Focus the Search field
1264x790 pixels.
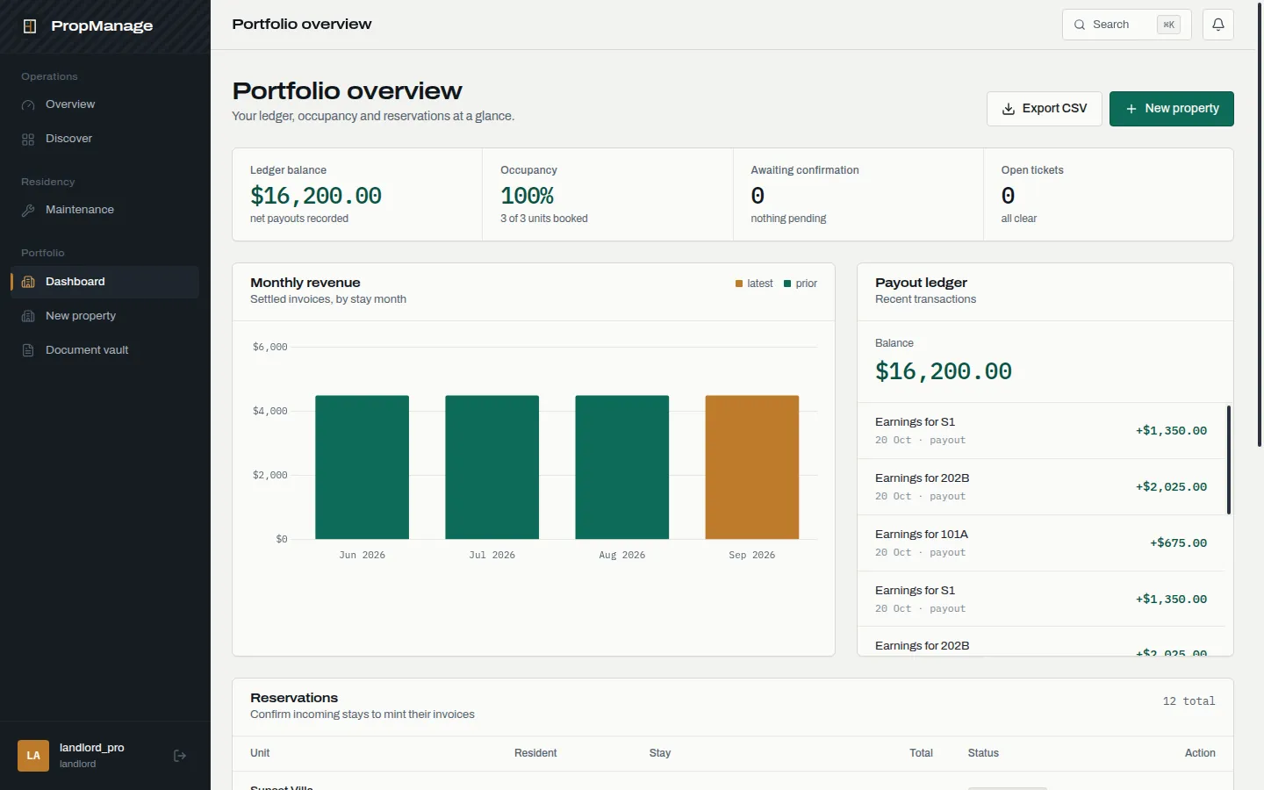[1126, 25]
